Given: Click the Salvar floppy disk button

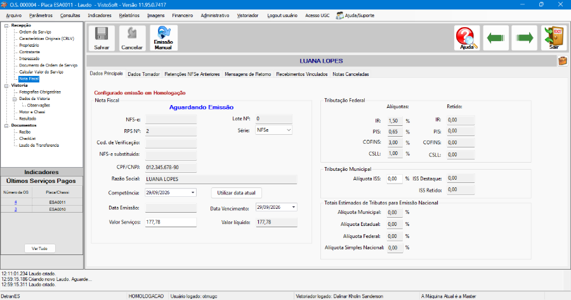Looking at the screenshot, I should [x=102, y=38].
